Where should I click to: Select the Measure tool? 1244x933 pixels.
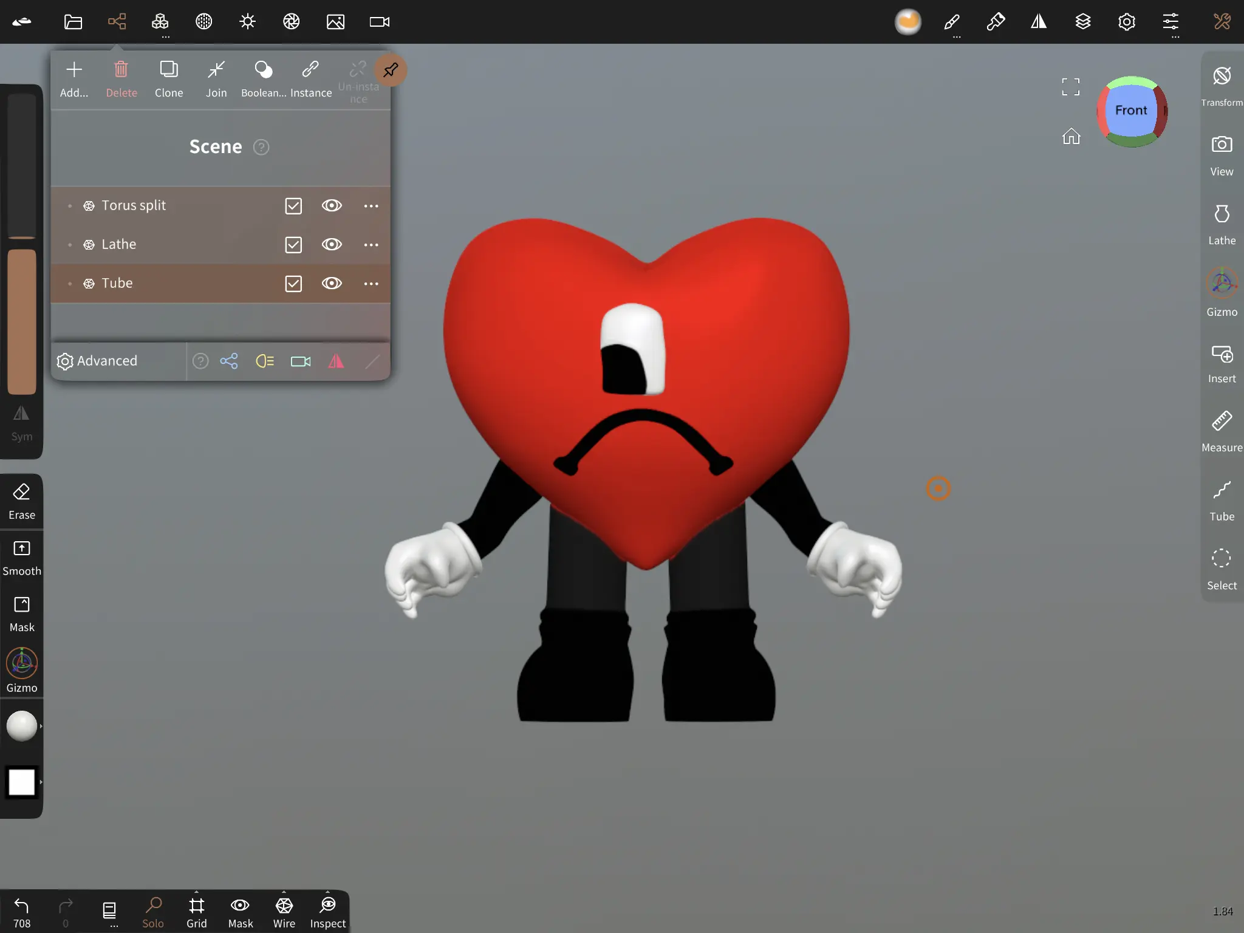click(x=1222, y=432)
